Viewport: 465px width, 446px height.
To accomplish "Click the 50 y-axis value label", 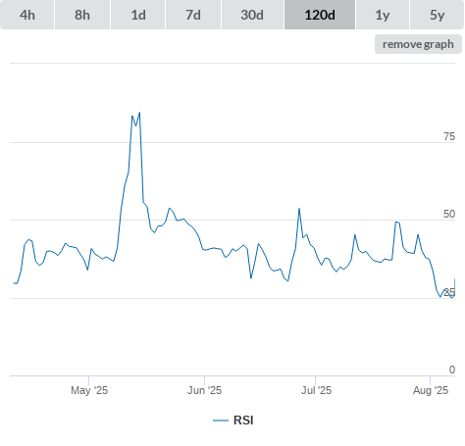I will pos(449,214).
